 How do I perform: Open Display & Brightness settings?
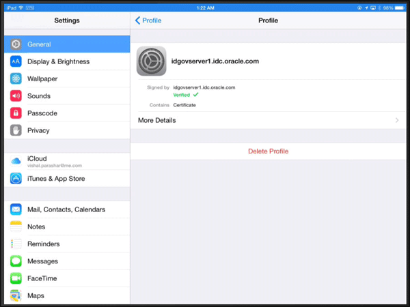tap(67, 61)
